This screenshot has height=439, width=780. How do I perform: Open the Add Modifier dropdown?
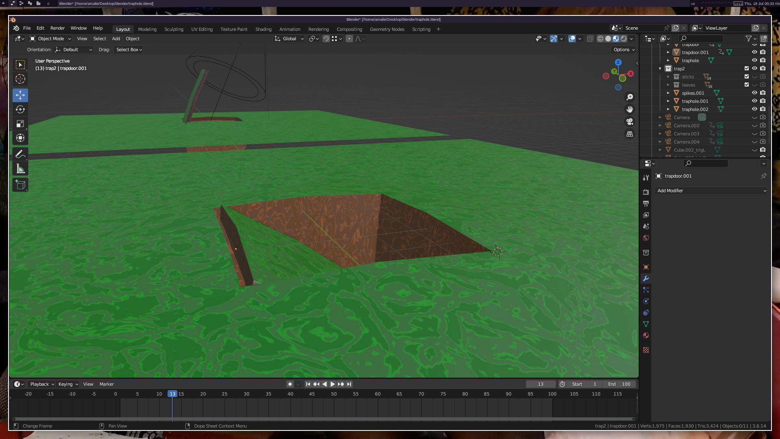coord(711,191)
